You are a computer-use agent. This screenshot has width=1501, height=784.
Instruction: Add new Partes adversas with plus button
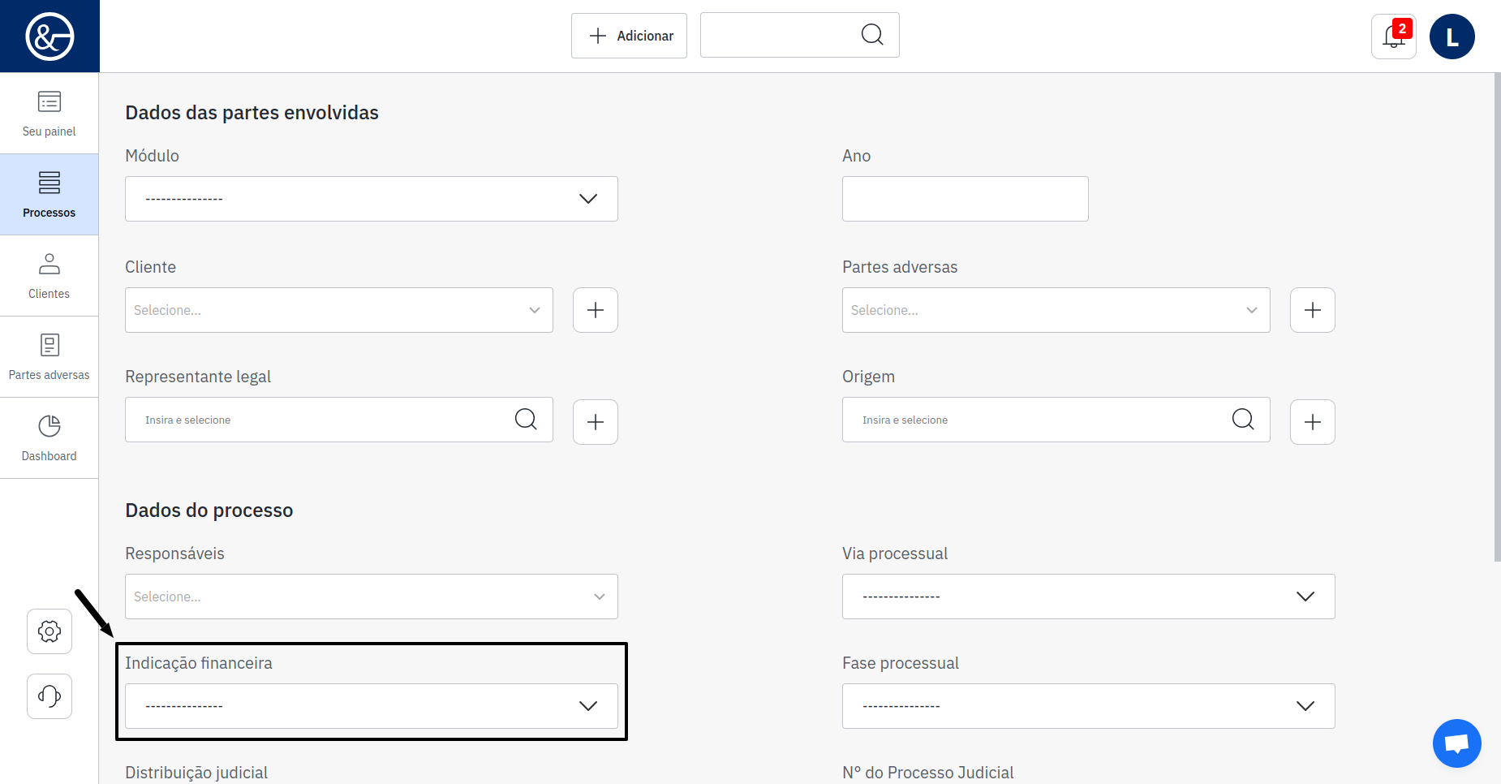(x=1312, y=310)
